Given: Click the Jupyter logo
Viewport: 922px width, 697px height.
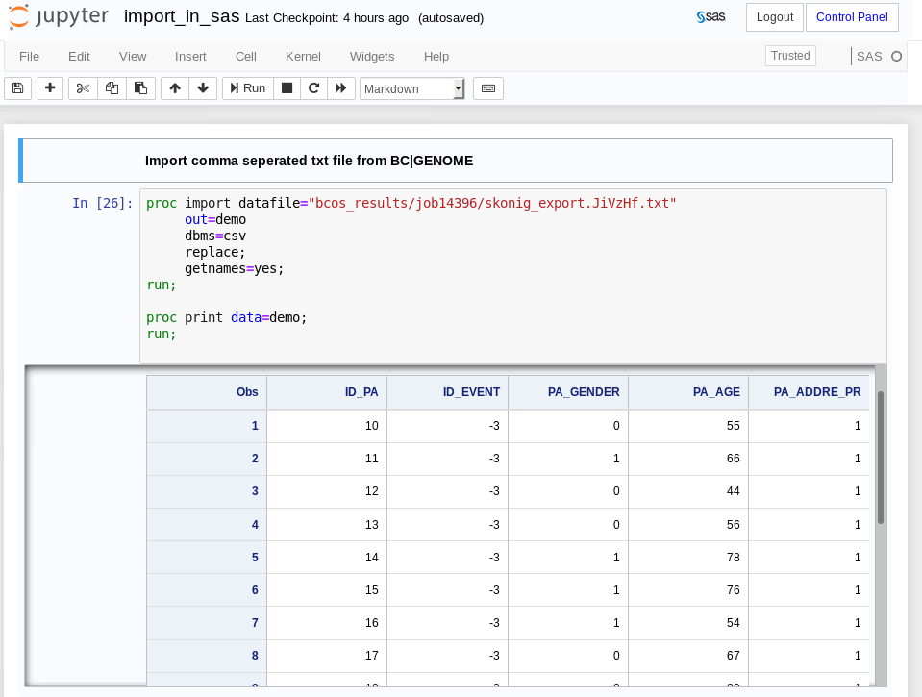Looking at the screenshot, I should (x=59, y=16).
